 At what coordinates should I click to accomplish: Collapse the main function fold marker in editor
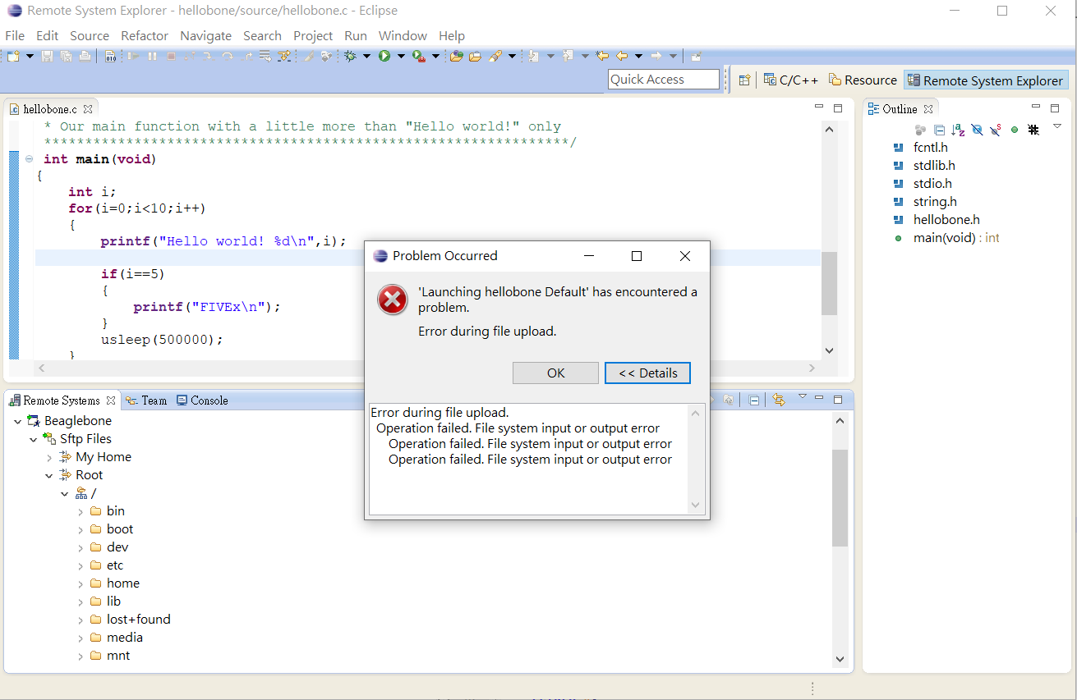[29, 159]
